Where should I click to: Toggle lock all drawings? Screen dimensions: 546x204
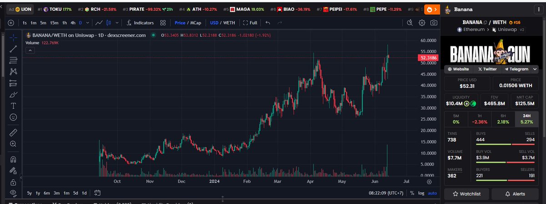click(x=13, y=182)
